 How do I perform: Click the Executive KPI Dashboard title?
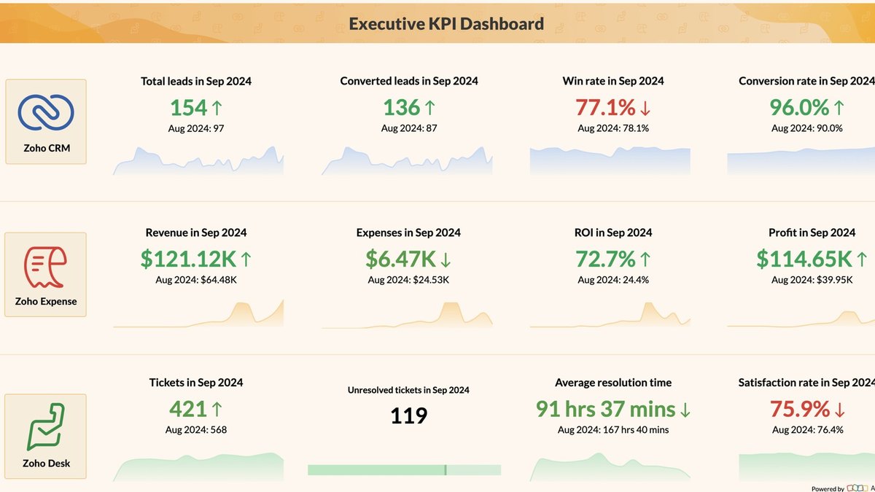[x=446, y=23]
